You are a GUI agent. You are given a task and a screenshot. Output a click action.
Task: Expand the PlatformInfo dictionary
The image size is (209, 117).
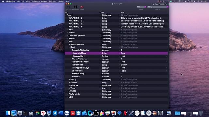[x=68, y=94]
